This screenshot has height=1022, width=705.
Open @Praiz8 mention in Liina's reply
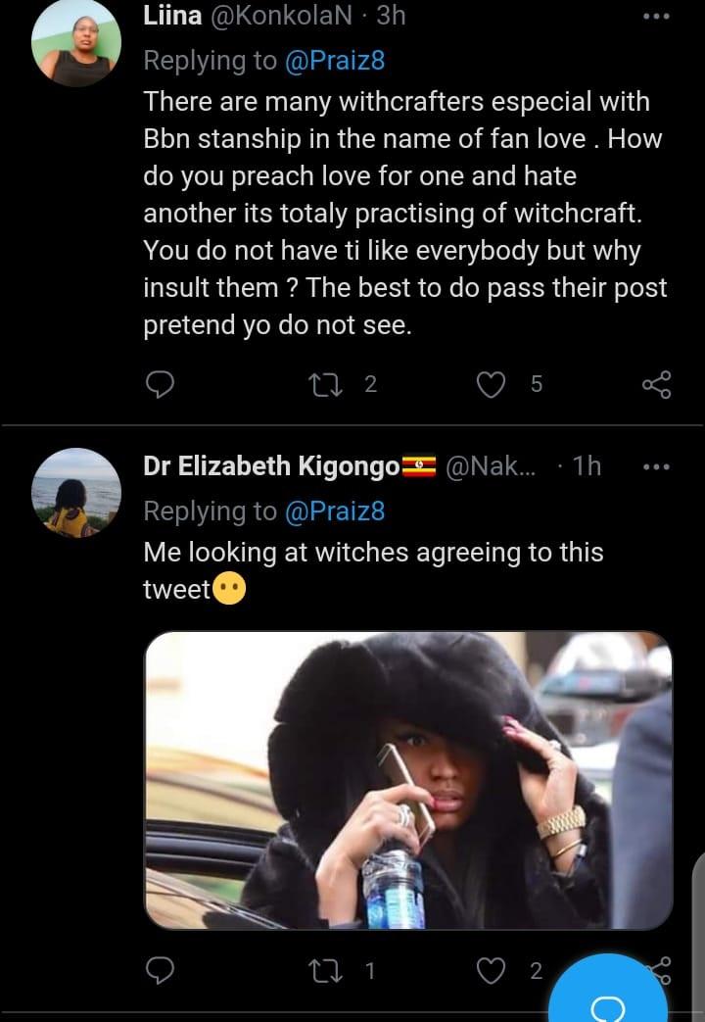coord(335,61)
